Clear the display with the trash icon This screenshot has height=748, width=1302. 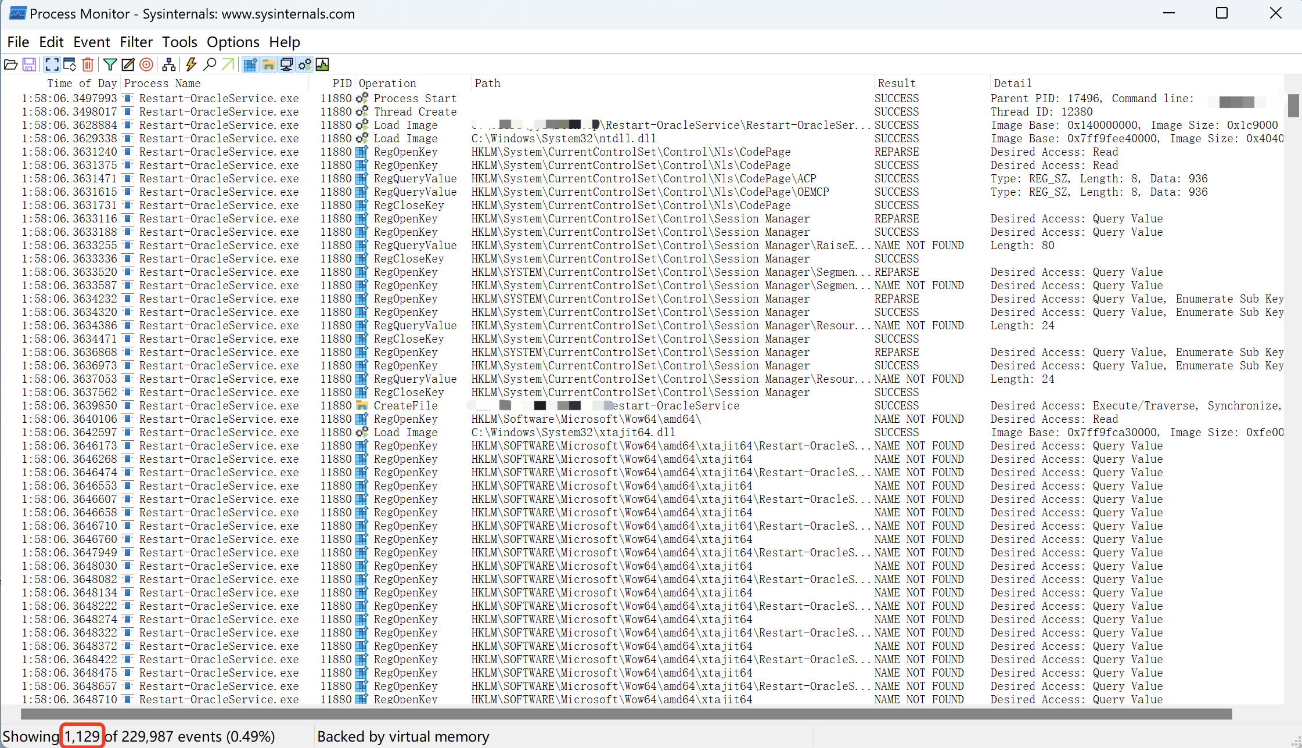point(88,64)
